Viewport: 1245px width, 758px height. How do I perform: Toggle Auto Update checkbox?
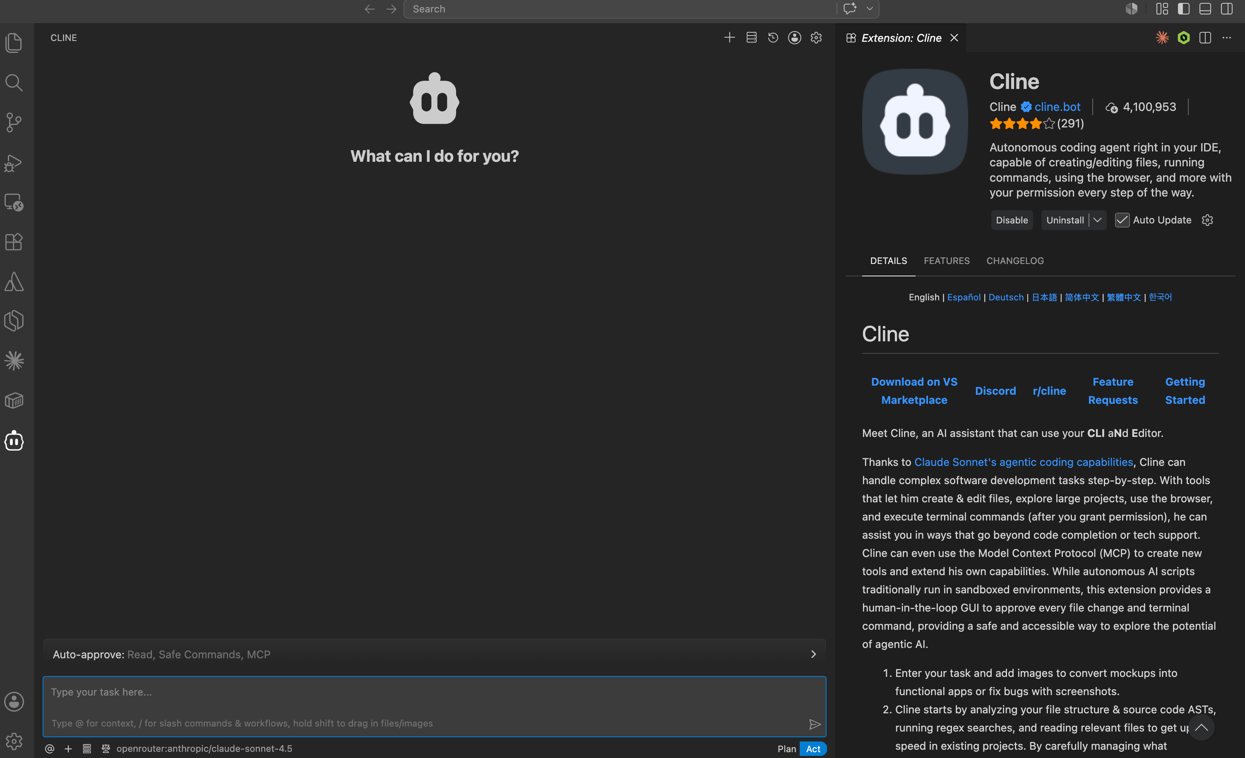click(x=1122, y=220)
